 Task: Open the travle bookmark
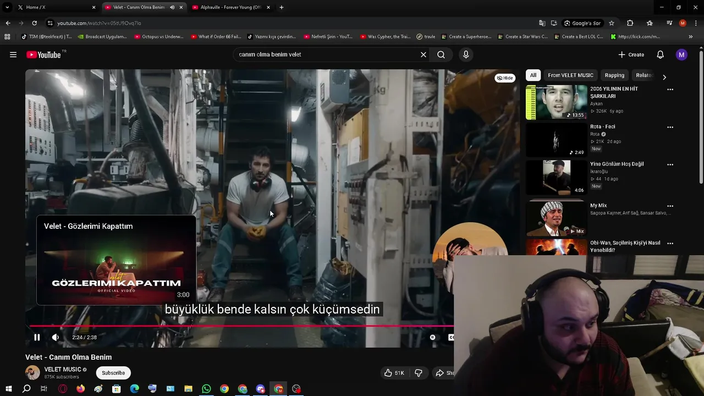coord(426,37)
